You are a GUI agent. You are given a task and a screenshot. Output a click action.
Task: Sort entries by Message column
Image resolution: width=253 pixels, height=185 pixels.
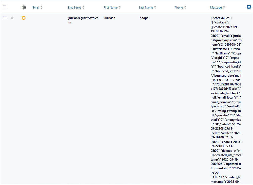(216, 8)
